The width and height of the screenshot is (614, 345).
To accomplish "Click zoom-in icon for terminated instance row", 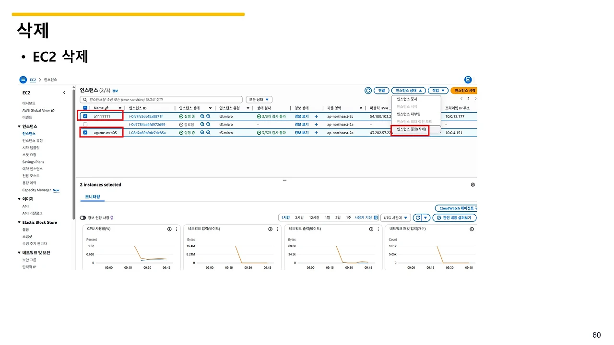I will click(202, 125).
